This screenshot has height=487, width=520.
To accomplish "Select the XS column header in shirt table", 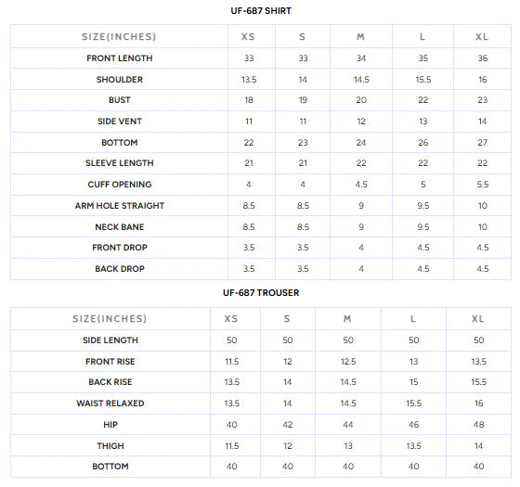I will [x=248, y=37].
